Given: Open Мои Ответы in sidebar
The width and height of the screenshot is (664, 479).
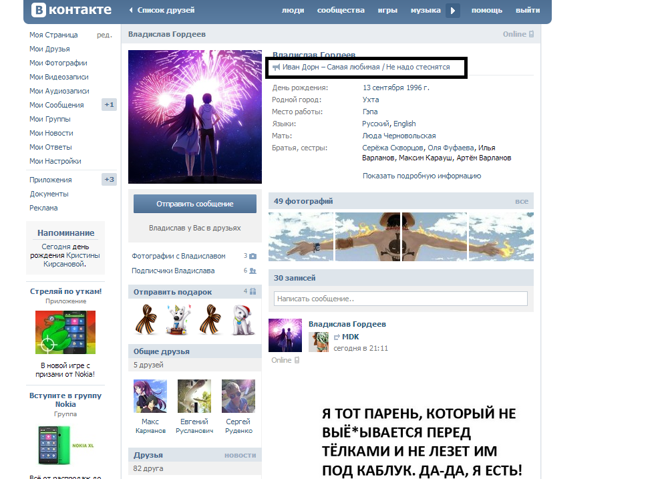Looking at the screenshot, I should click(x=51, y=147).
